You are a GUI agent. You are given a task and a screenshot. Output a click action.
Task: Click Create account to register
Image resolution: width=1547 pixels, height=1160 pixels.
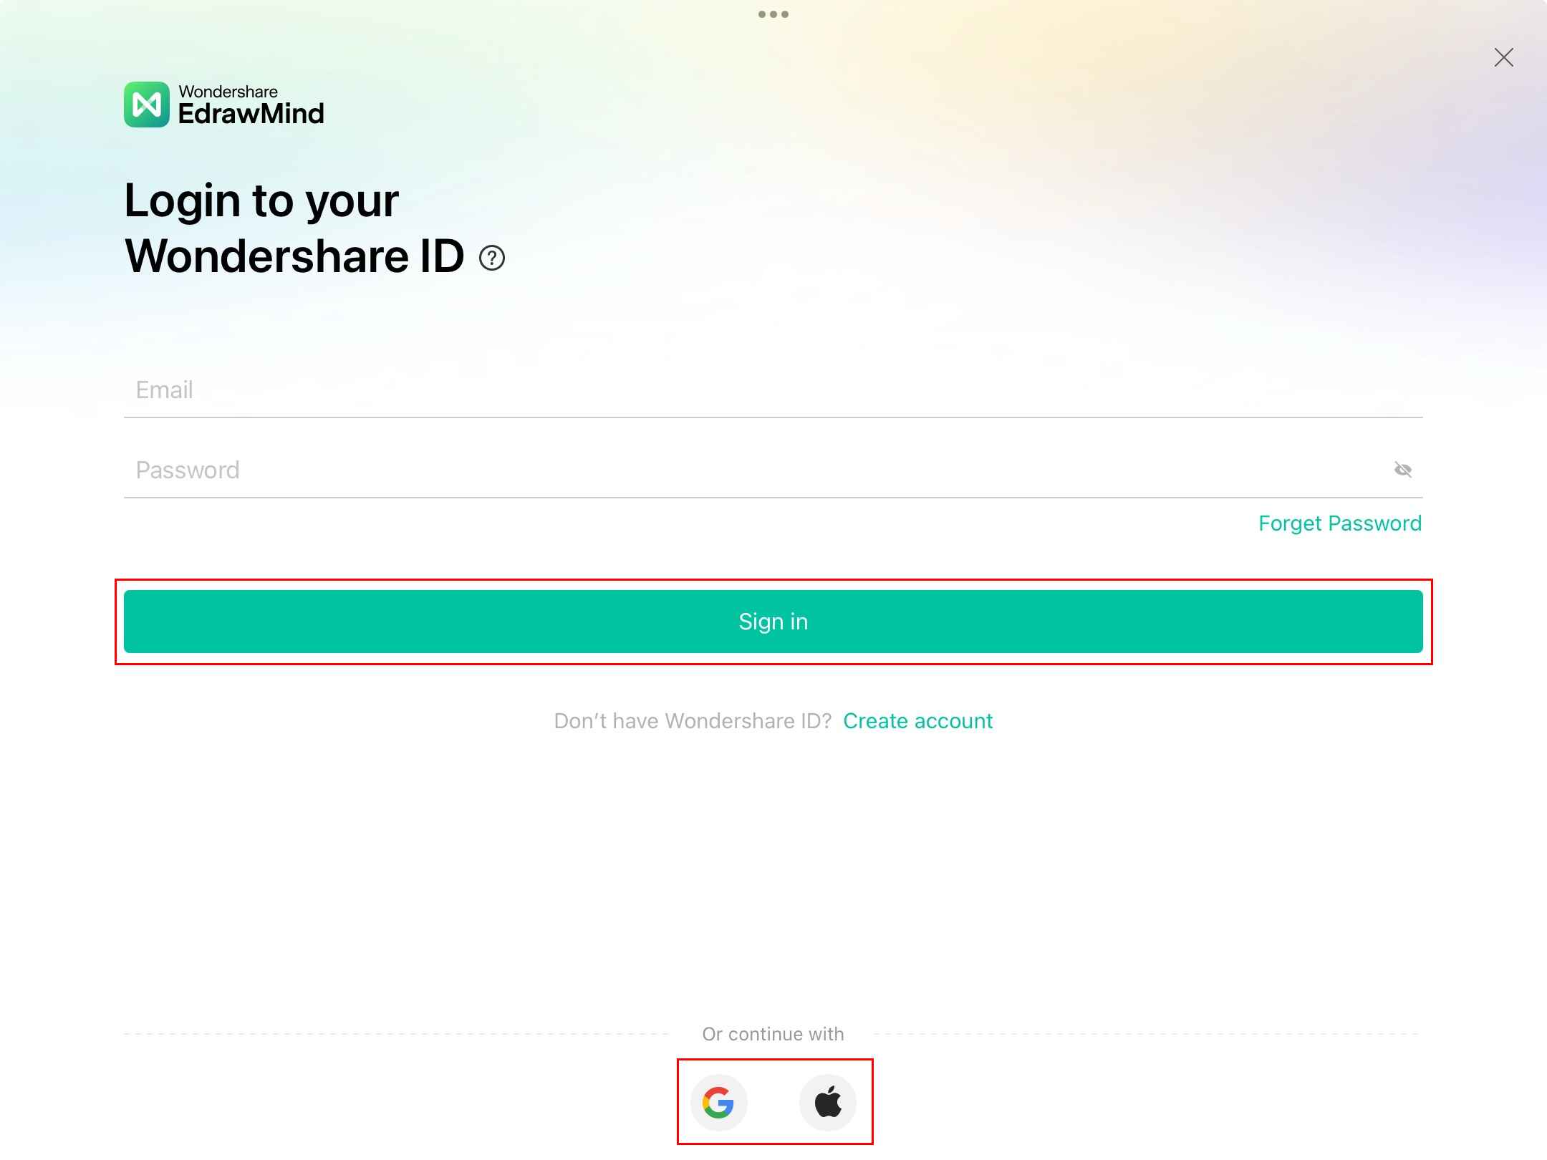(x=917, y=721)
